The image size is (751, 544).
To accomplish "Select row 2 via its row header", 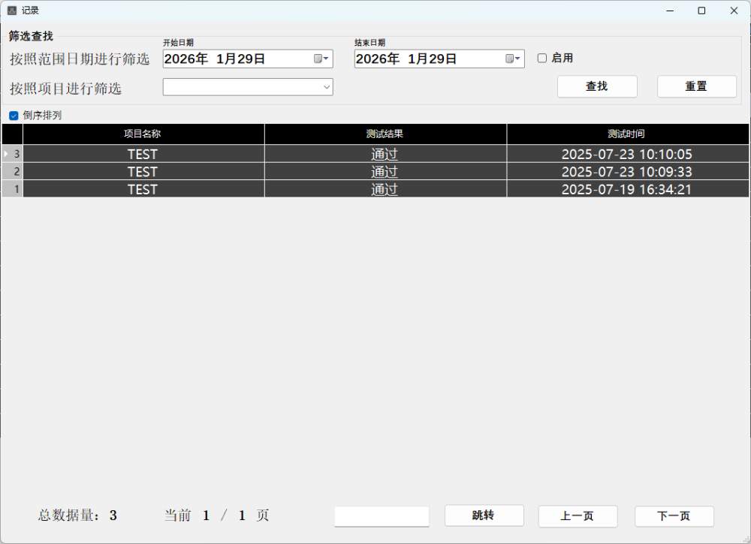I will point(12,172).
